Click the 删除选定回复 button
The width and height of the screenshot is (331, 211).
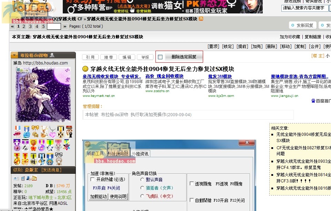click(x=184, y=57)
